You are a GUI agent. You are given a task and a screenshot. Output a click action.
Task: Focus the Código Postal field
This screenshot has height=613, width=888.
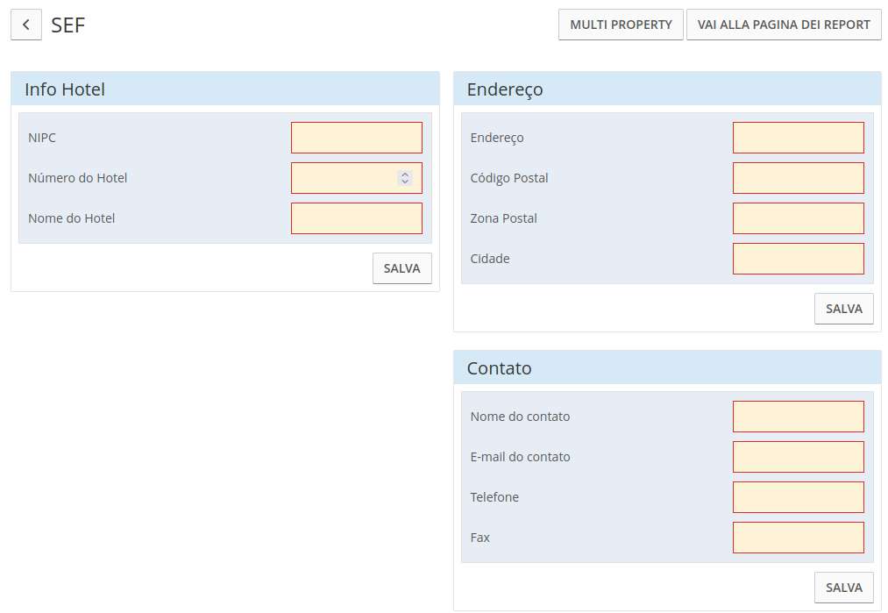[x=799, y=178]
